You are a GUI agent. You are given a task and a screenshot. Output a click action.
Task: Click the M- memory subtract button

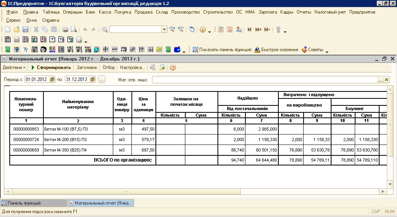[267, 29]
